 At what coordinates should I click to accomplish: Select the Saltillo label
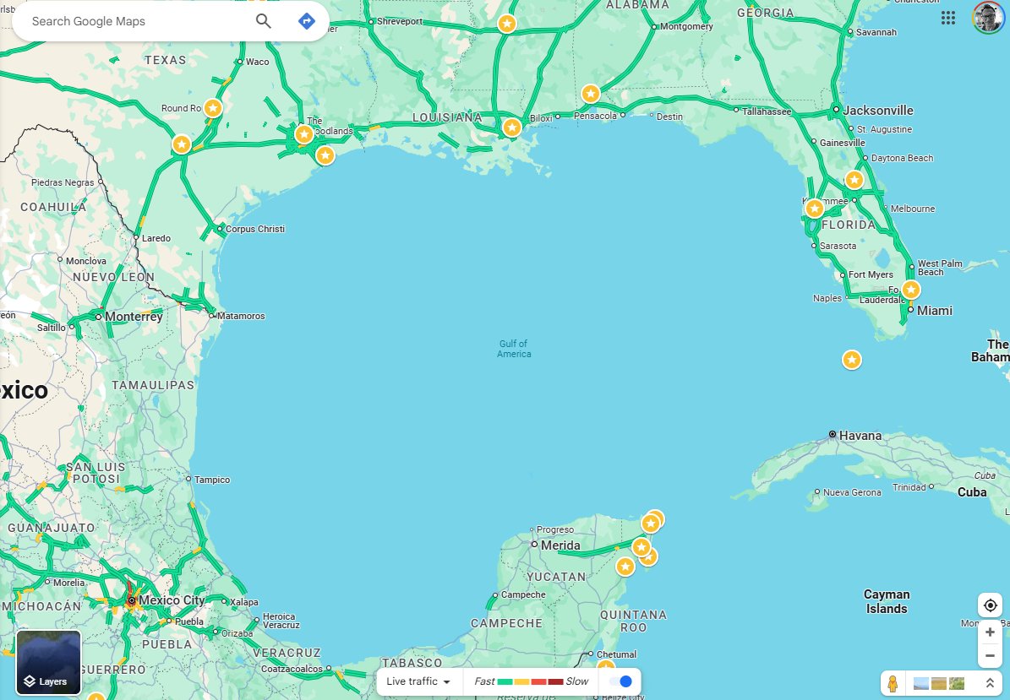coord(51,328)
